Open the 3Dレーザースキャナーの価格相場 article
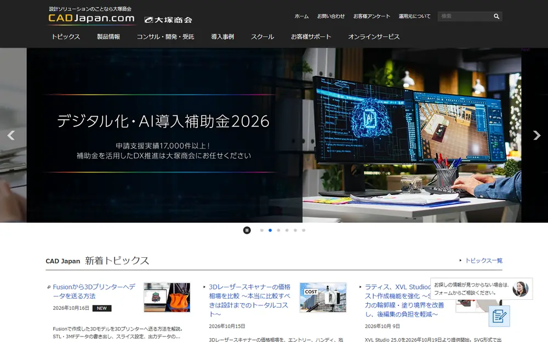The width and height of the screenshot is (548, 342). 249,300
